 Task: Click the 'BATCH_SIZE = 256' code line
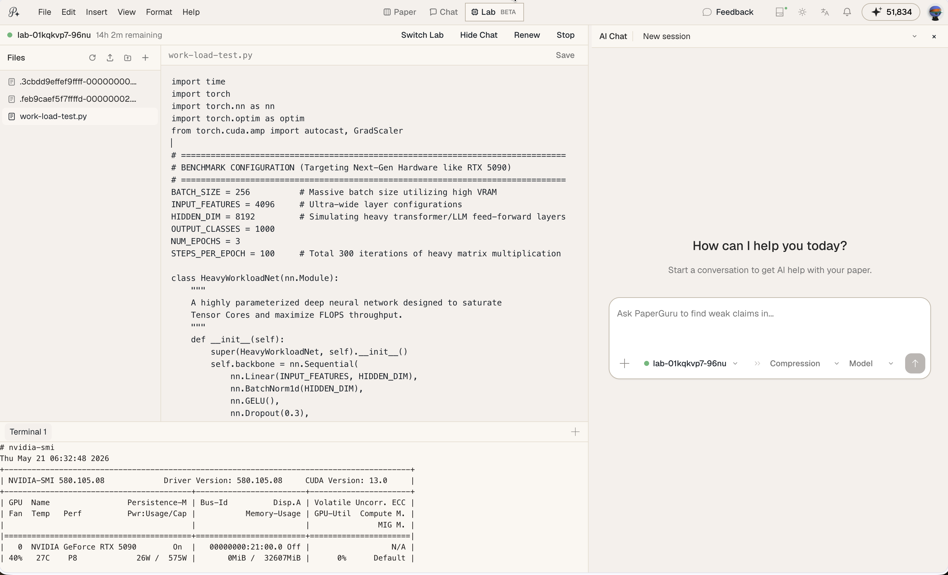211,192
